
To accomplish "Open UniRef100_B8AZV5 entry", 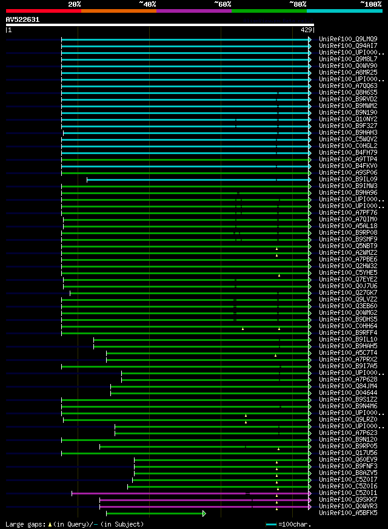I will tap(348, 473).
